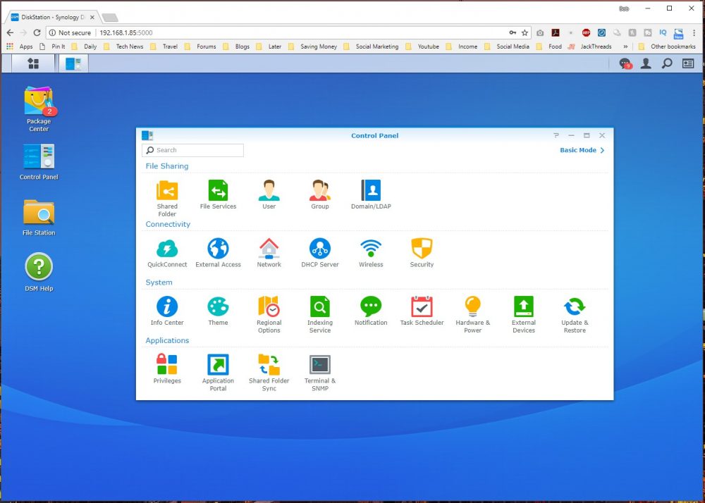Open Package Center desktop shortcut
This screenshot has width=705, height=503.
(x=39, y=108)
